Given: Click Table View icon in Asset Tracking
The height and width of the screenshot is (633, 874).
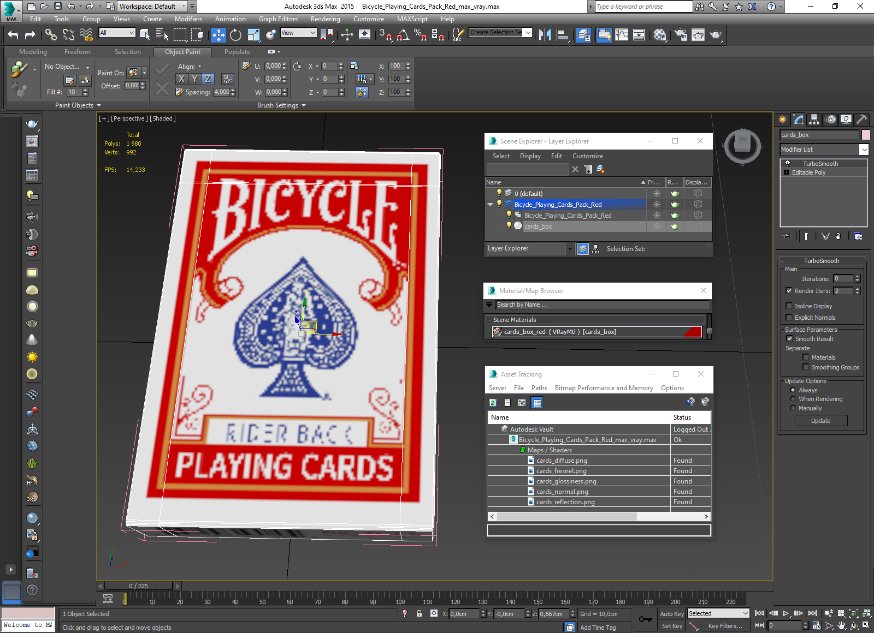Looking at the screenshot, I should [x=538, y=403].
